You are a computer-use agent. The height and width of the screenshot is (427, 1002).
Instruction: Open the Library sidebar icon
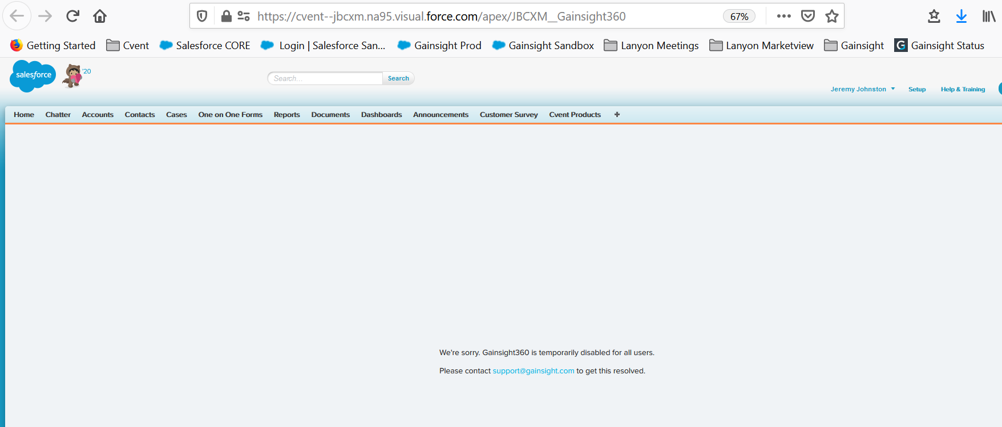click(x=989, y=16)
